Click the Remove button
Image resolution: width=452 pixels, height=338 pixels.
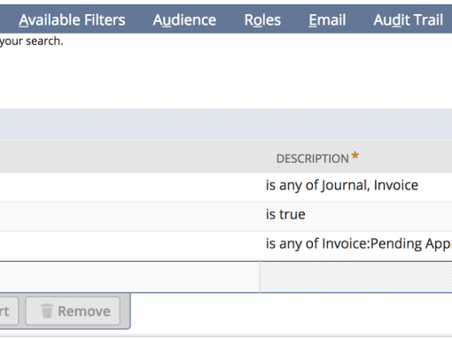pyautogui.click(x=73, y=311)
